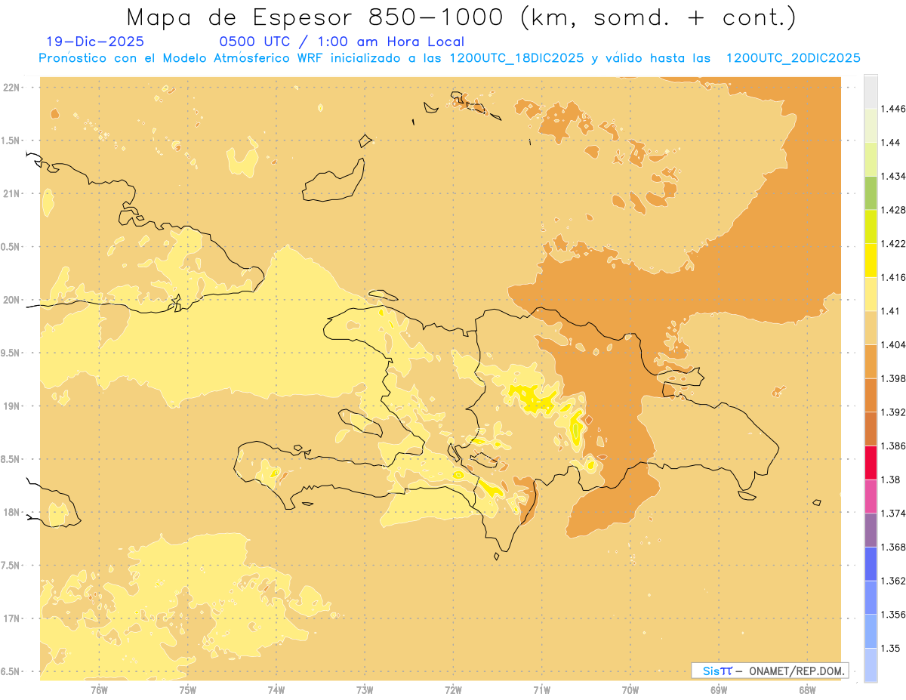Click the legend value 1.392
The image size is (906, 700).
(893, 412)
